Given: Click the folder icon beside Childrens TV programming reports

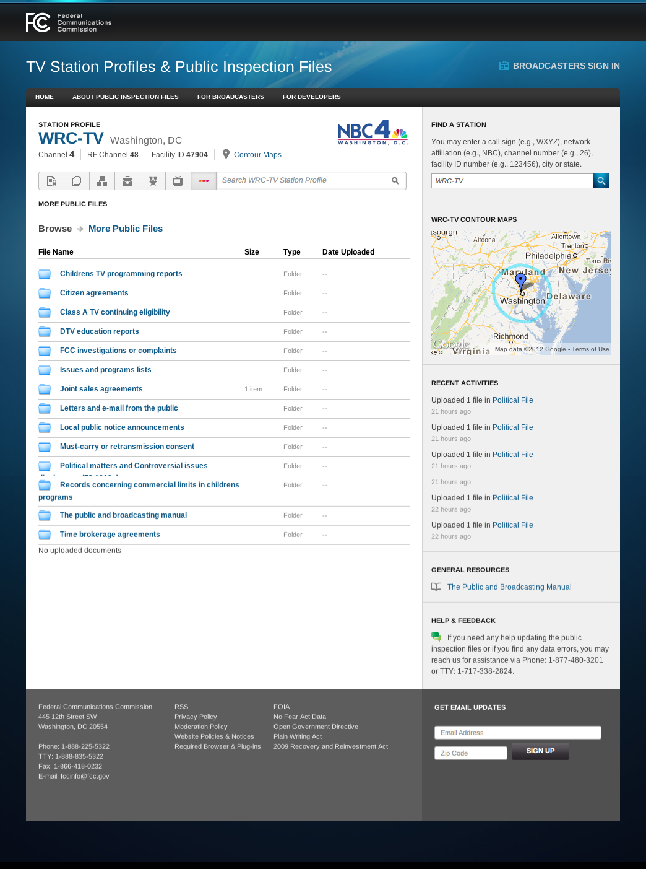Looking at the screenshot, I should [x=45, y=274].
